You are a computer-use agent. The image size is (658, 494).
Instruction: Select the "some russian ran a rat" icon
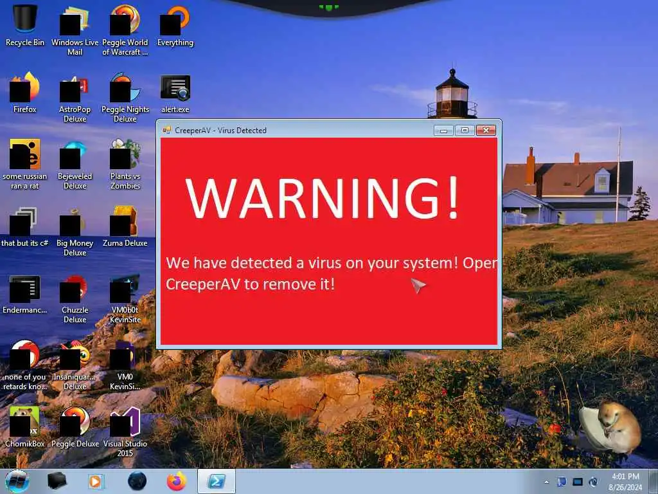25,164
